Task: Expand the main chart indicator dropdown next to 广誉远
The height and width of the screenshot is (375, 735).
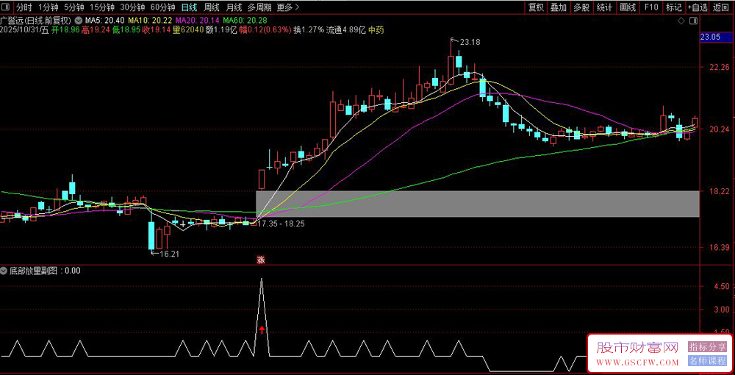Action: pyautogui.click(x=79, y=20)
